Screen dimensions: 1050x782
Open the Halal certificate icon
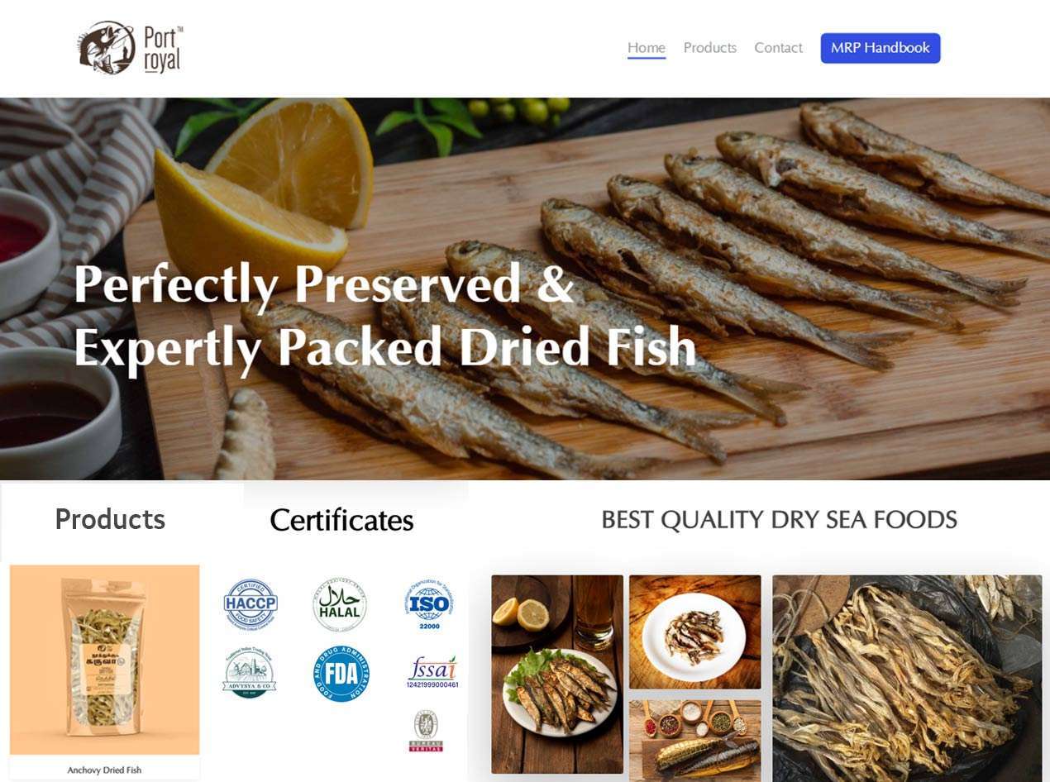(x=340, y=605)
